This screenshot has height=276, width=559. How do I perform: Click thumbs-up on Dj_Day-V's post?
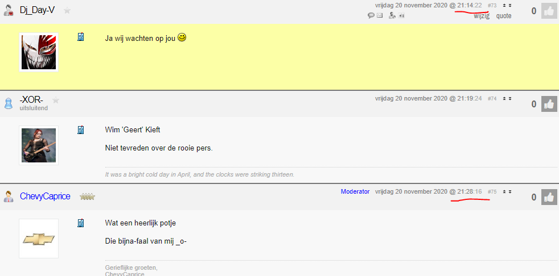(x=549, y=11)
